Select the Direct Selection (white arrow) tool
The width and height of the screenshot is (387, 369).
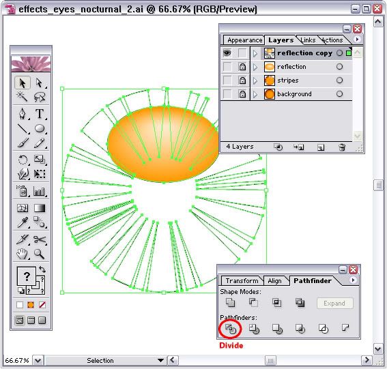coord(39,83)
